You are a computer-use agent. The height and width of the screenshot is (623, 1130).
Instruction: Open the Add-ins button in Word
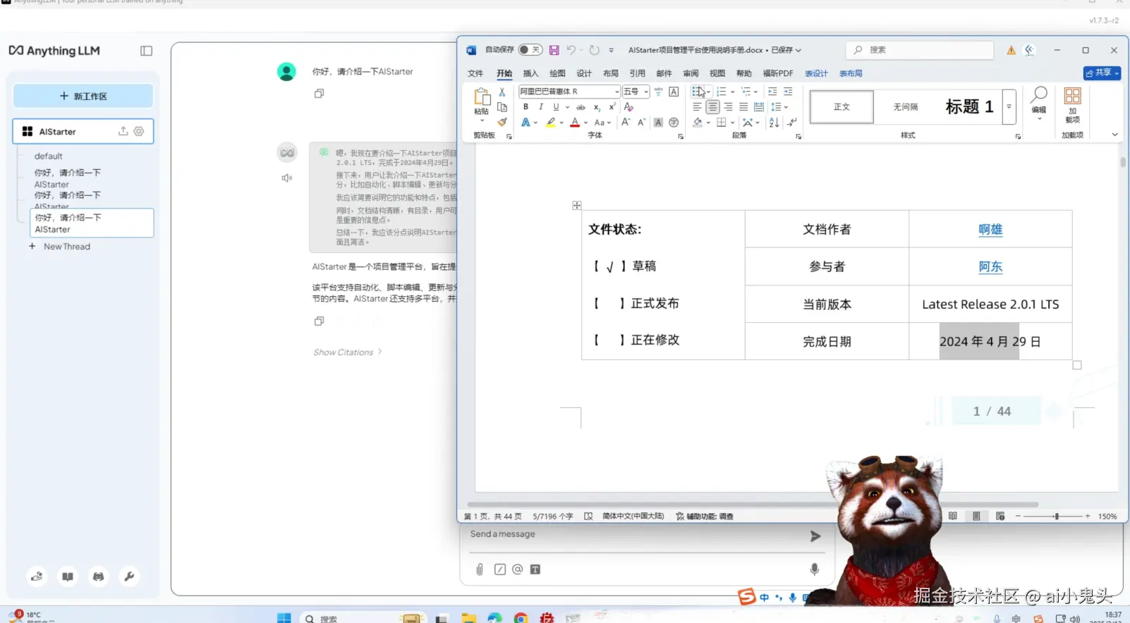pyautogui.click(x=1072, y=105)
